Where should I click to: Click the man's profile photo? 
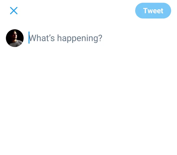(x=15, y=38)
